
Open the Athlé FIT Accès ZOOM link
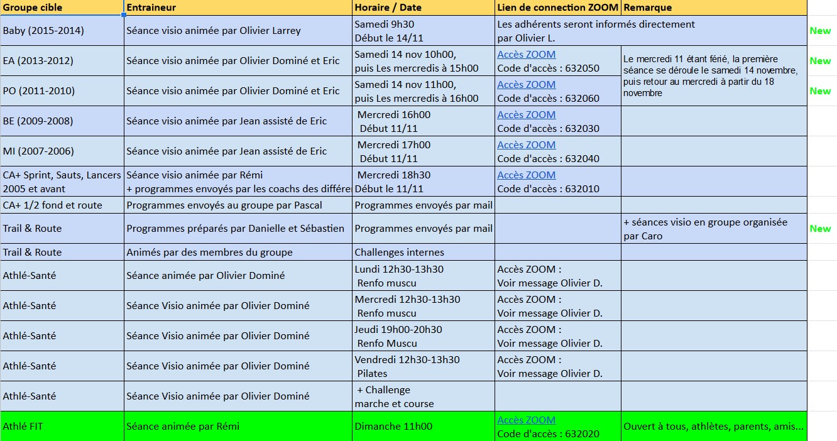527,420
